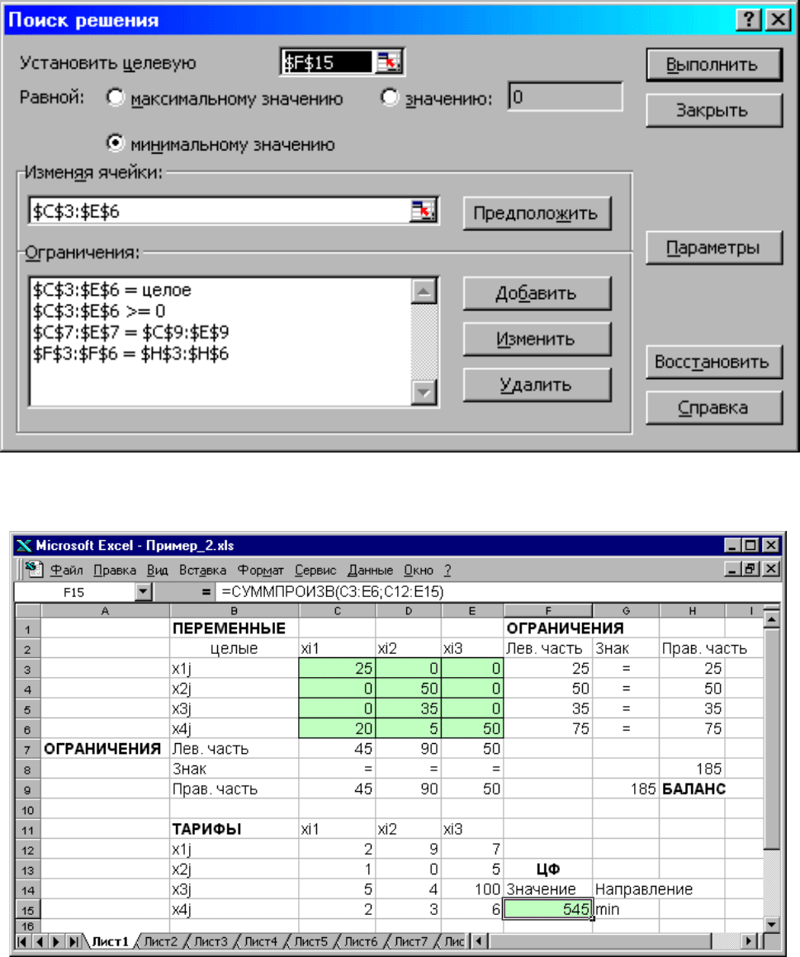Click the left arrow of the worksheet horizontal scrollbar
This screenshot has height=957, width=800.
click(479, 941)
